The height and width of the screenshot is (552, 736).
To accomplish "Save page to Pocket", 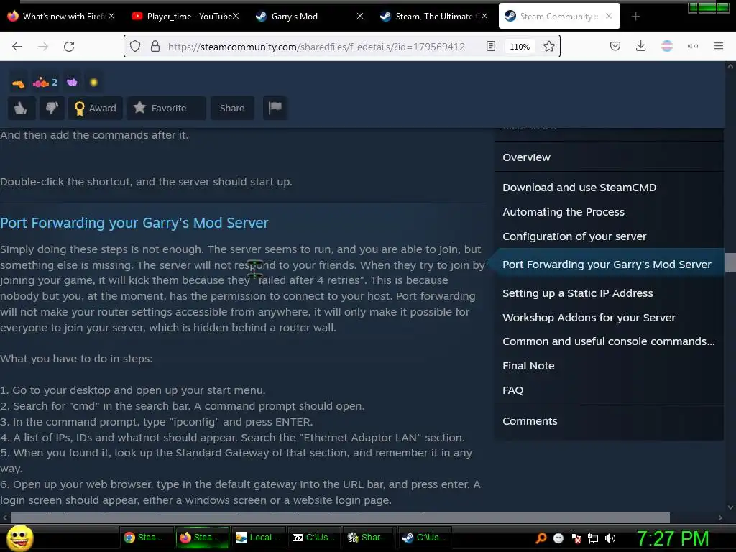I will (615, 46).
